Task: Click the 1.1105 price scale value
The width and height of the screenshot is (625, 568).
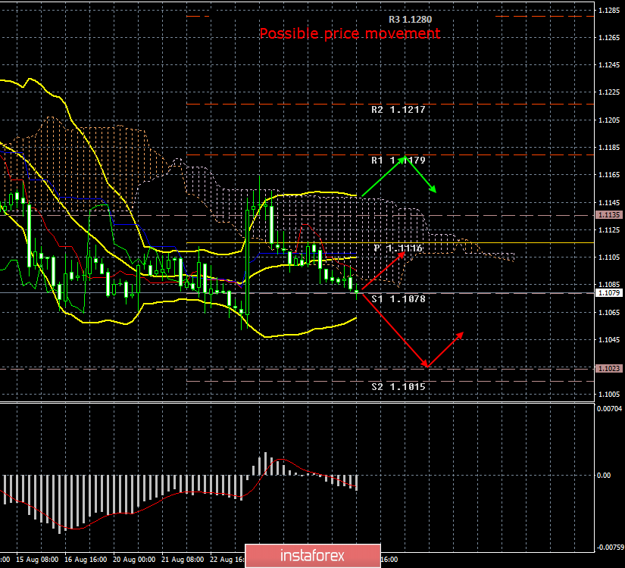Action: 609,257
